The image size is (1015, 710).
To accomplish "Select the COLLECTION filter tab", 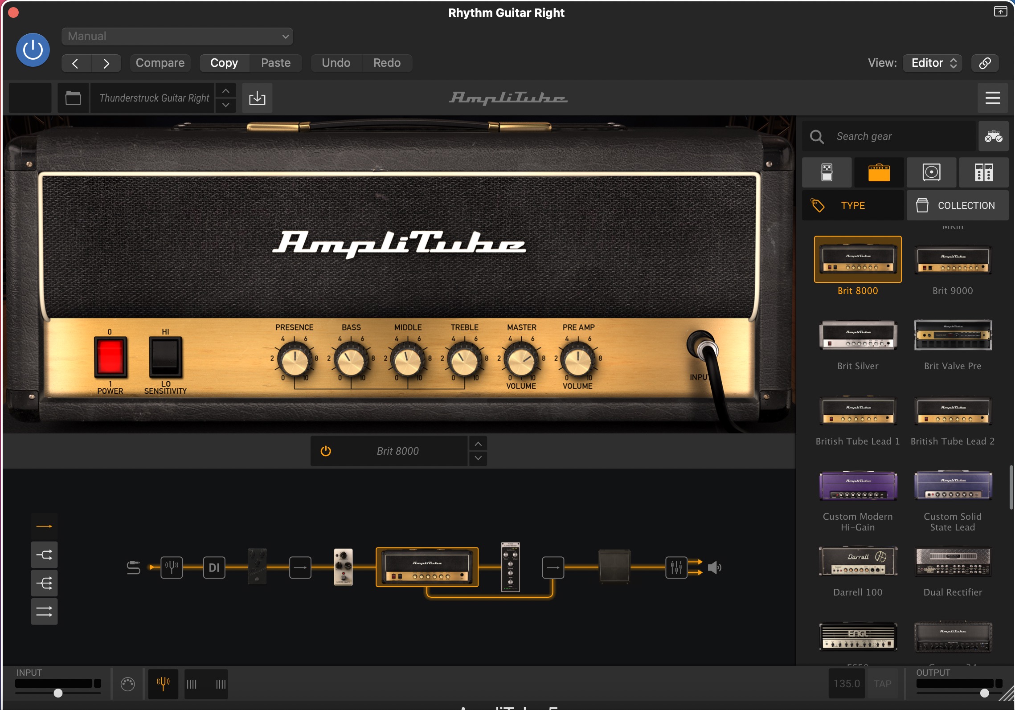I will [957, 205].
